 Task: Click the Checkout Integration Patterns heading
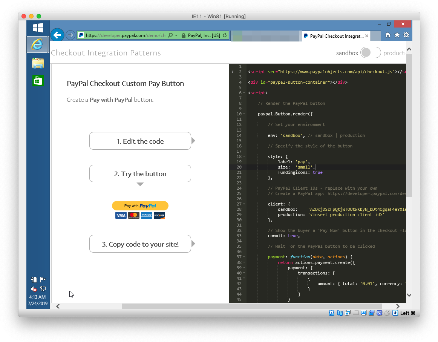coord(106,53)
